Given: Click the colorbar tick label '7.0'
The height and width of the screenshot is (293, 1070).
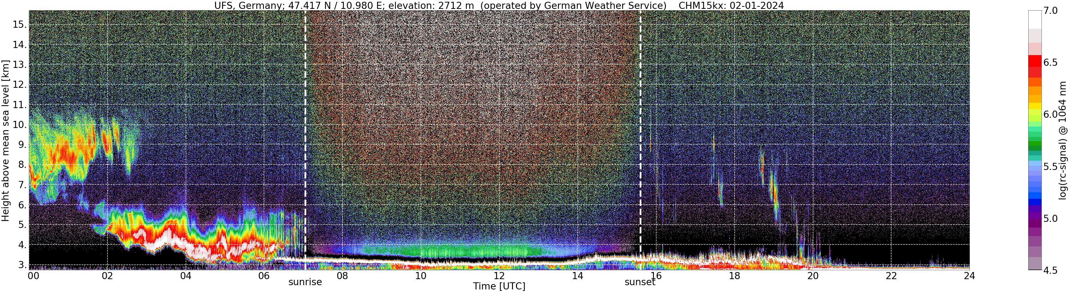Looking at the screenshot, I should tap(1050, 11).
